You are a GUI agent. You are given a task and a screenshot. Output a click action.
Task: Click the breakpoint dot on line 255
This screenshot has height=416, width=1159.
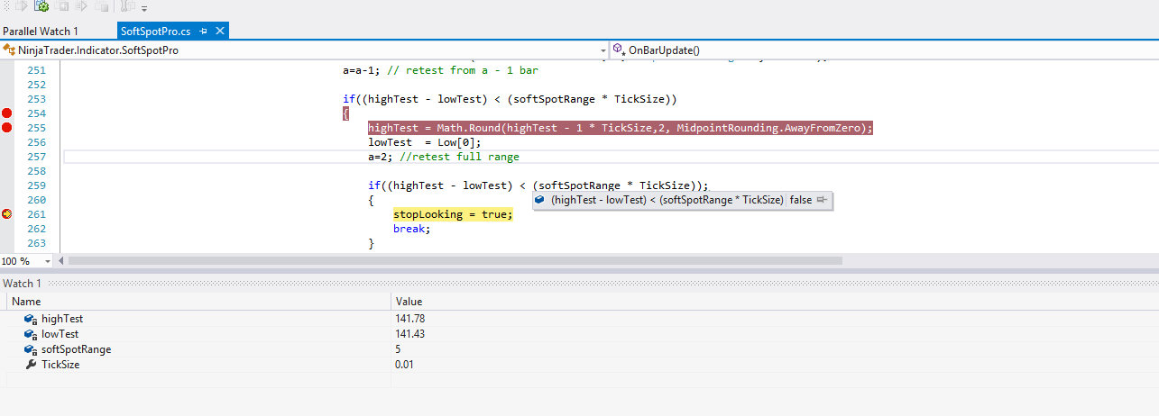click(x=7, y=128)
